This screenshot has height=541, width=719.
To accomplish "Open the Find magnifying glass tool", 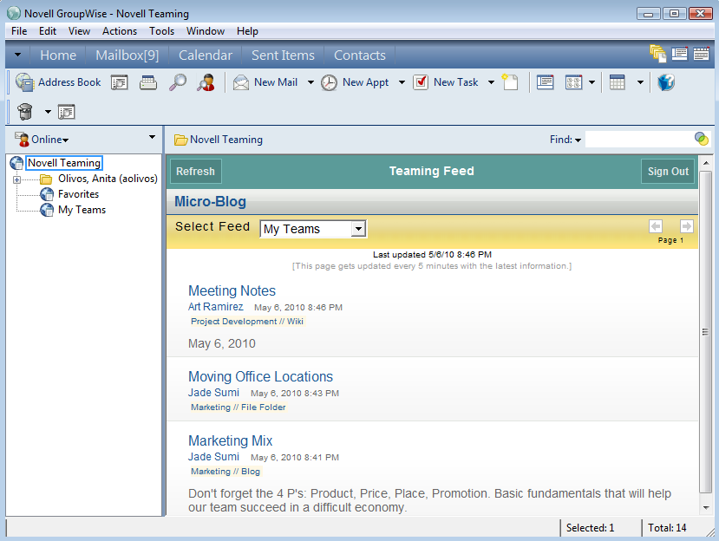I will [178, 83].
